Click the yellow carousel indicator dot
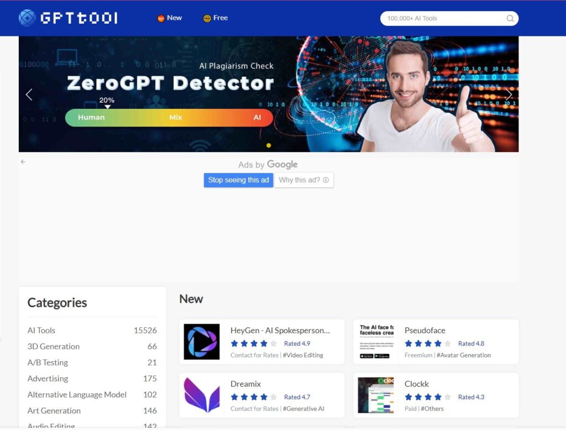 pos(269,145)
